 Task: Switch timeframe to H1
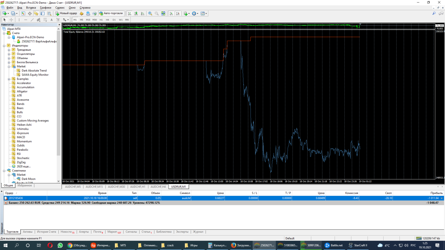(101, 20)
